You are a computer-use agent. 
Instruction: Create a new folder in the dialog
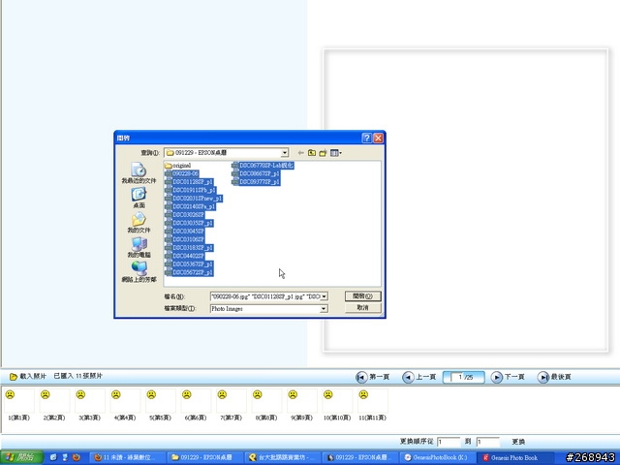click(323, 153)
